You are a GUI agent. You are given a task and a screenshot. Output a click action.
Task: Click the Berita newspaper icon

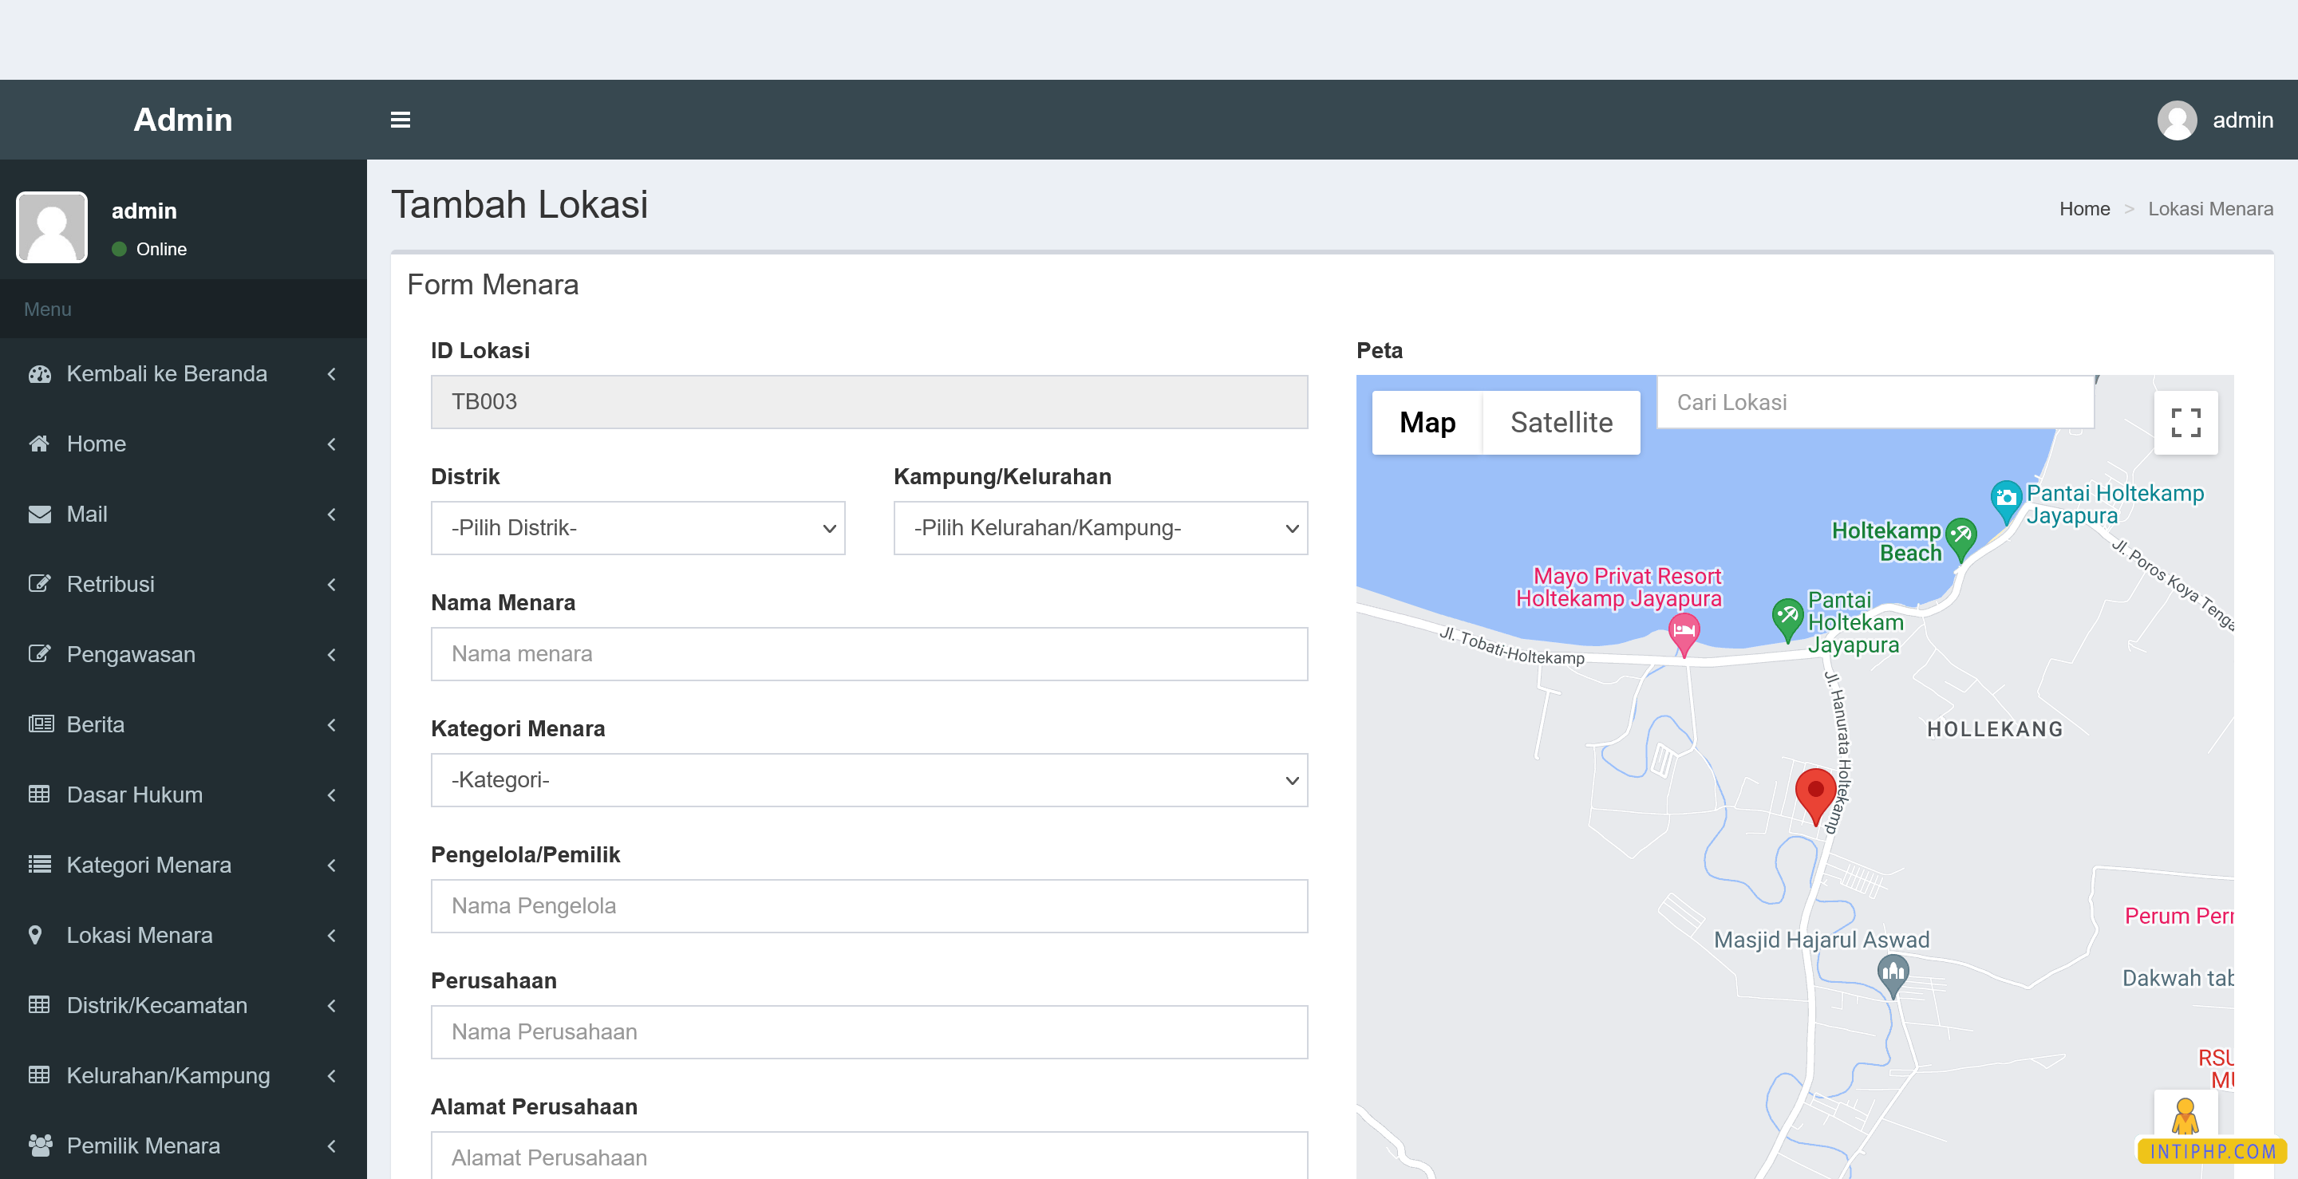[39, 724]
